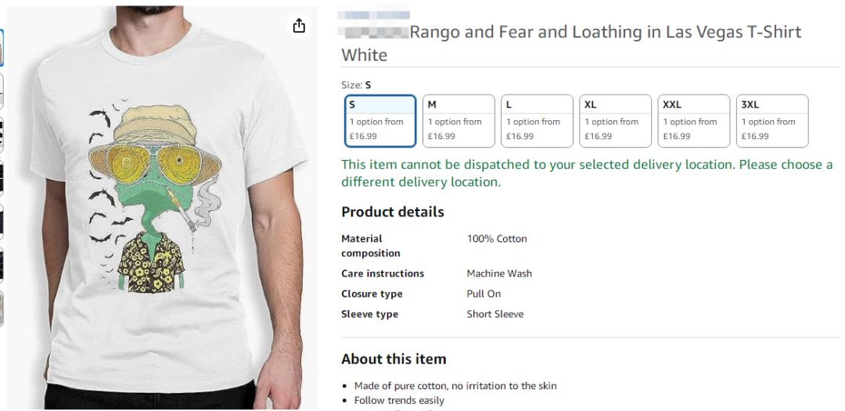The height and width of the screenshot is (411, 845).
Task: Choose size XXL for £16.99
Action: 693,121
